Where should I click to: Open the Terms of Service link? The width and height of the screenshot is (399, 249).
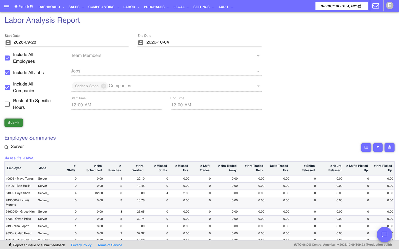pos(110,245)
